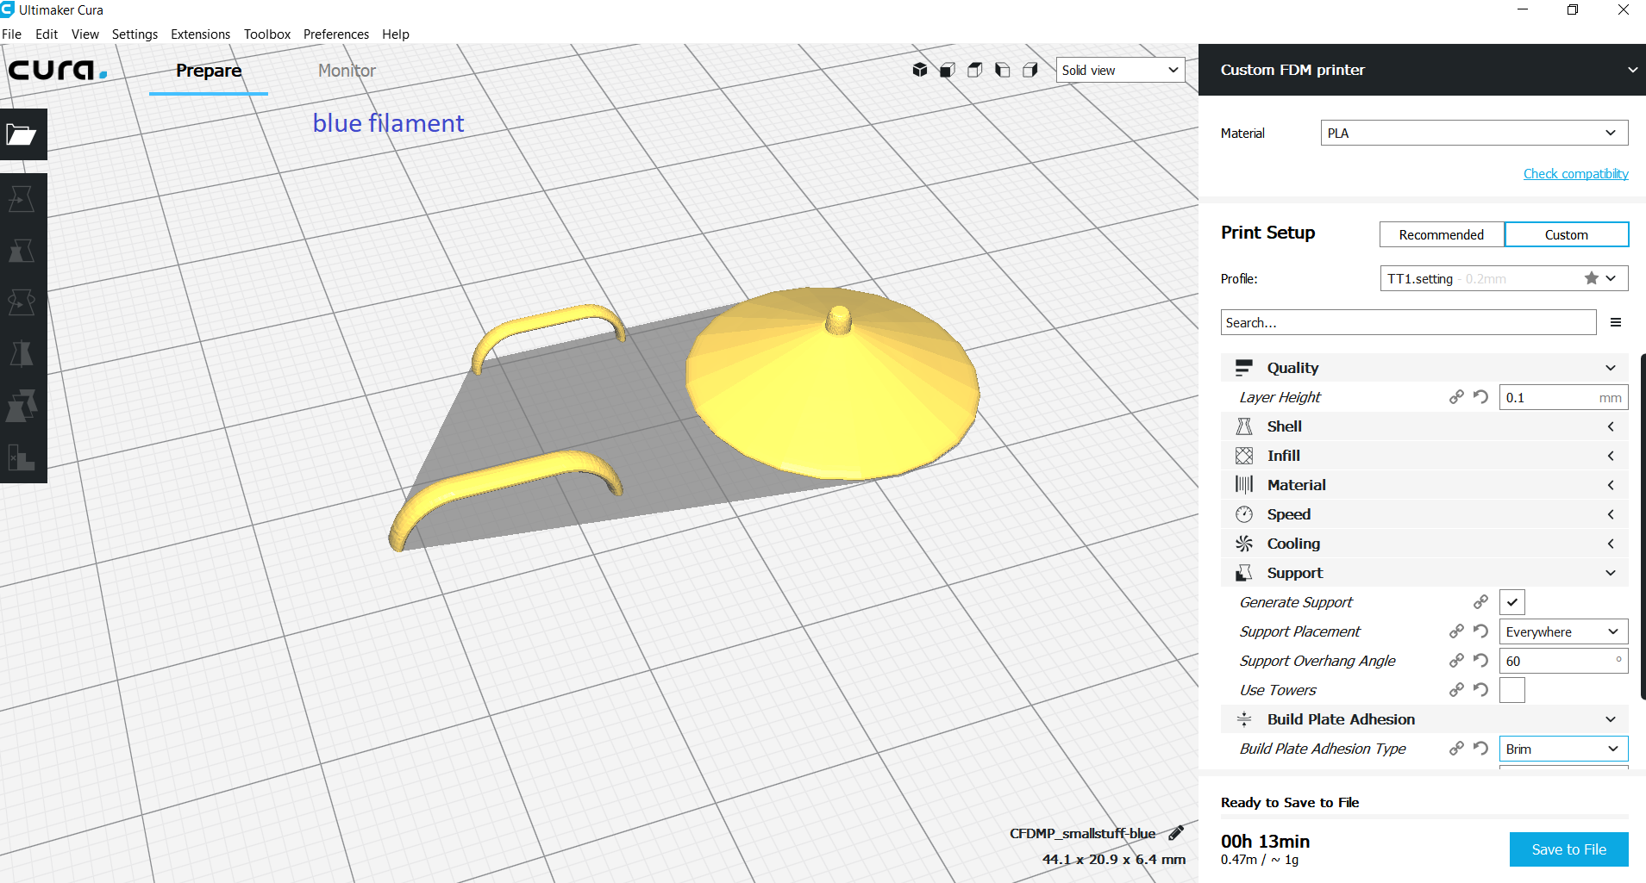Click the Open File folder icon

click(22, 134)
